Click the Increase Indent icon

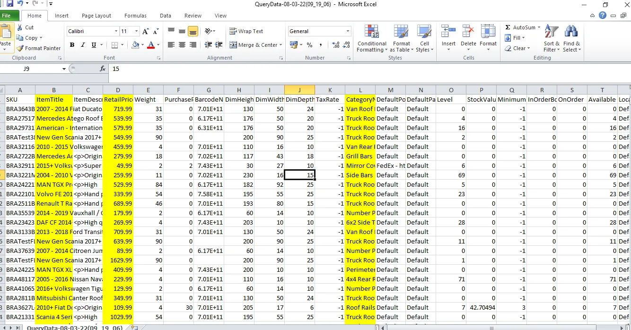coord(218,45)
